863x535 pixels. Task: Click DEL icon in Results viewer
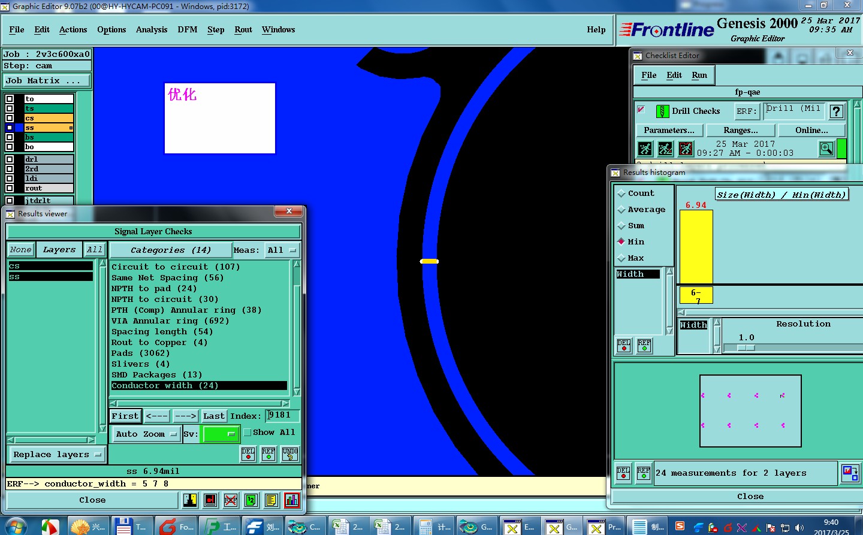pos(248,454)
